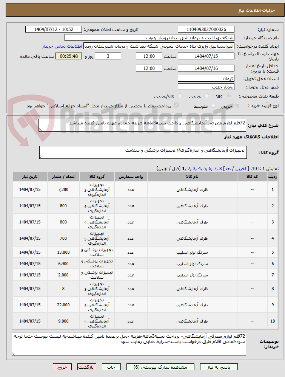Click ظرف آزمایشگاهی name in row 1
Image resolution: width=285 pixels, height=377 pixels.
click(x=192, y=189)
